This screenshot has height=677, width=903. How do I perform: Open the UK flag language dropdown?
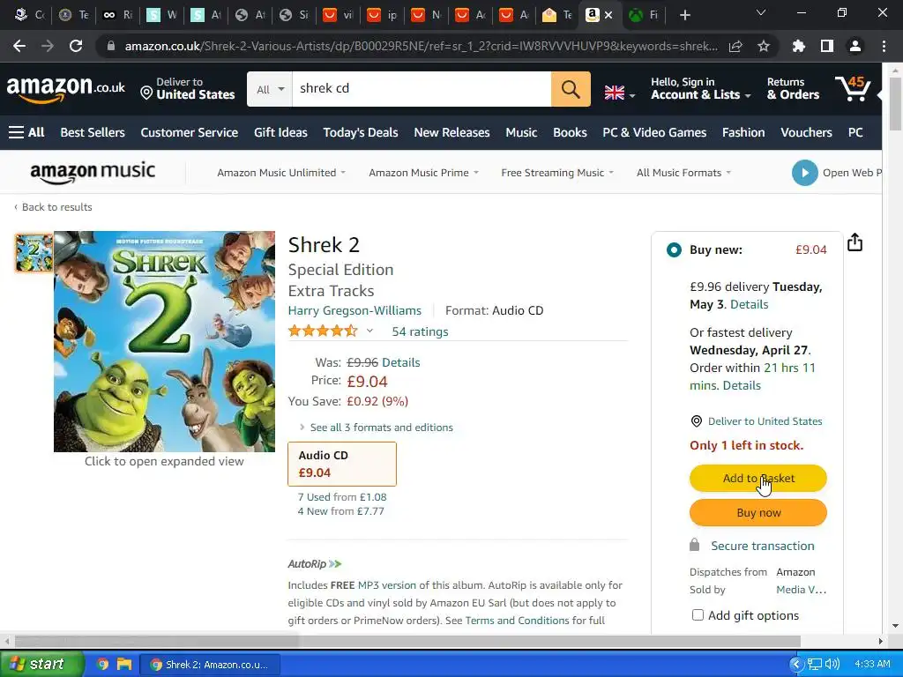(619, 93)
